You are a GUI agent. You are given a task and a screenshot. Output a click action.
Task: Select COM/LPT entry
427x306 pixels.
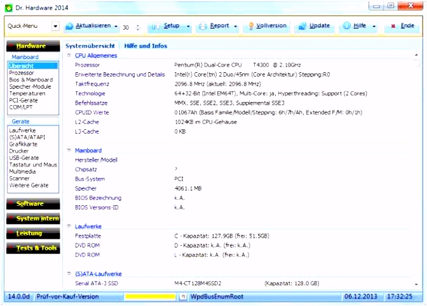coord(21,107)
